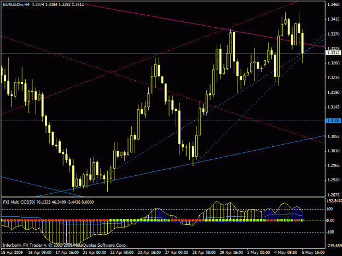Viewport: 342px width, 256px height.
Task: Click the 1 May 00:00 time label
Action: tap(258, 253)
